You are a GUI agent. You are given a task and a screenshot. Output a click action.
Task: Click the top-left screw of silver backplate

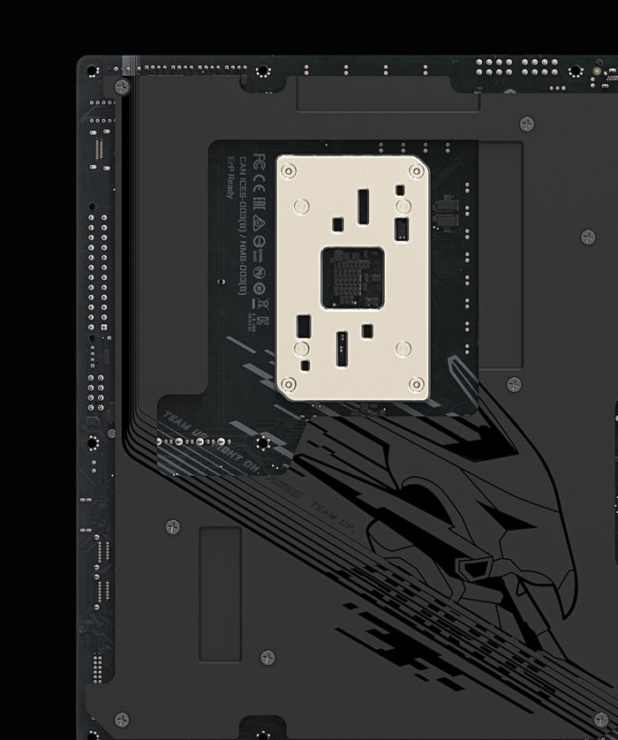coord(289,171)
